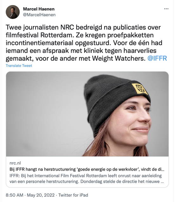The height and width of the screenshot is (202, 176).
Task: Open the @IFFR mention in tweet
Action: [157, 58]
